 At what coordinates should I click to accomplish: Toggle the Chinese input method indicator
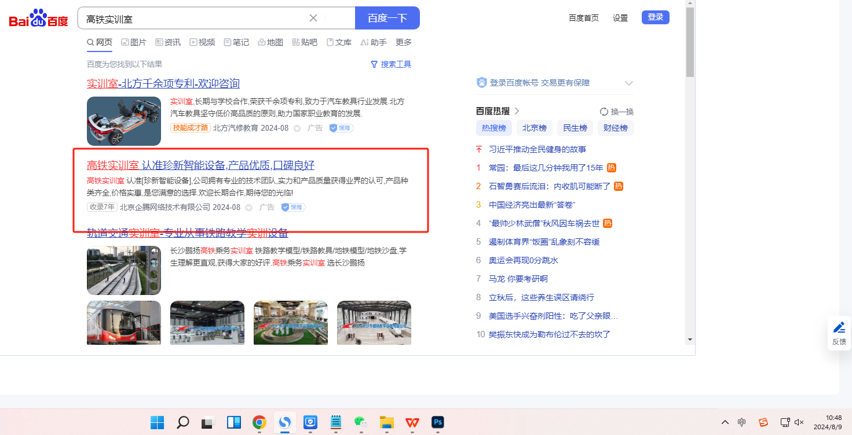[742, 422]
